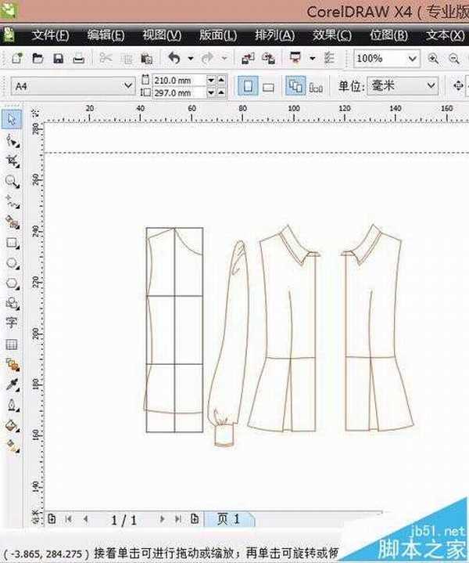Click the Undo arrow icon
The image size is (469, 563).
coord(174,59)
